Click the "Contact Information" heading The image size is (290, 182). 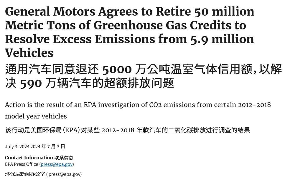tap(29, 158)
